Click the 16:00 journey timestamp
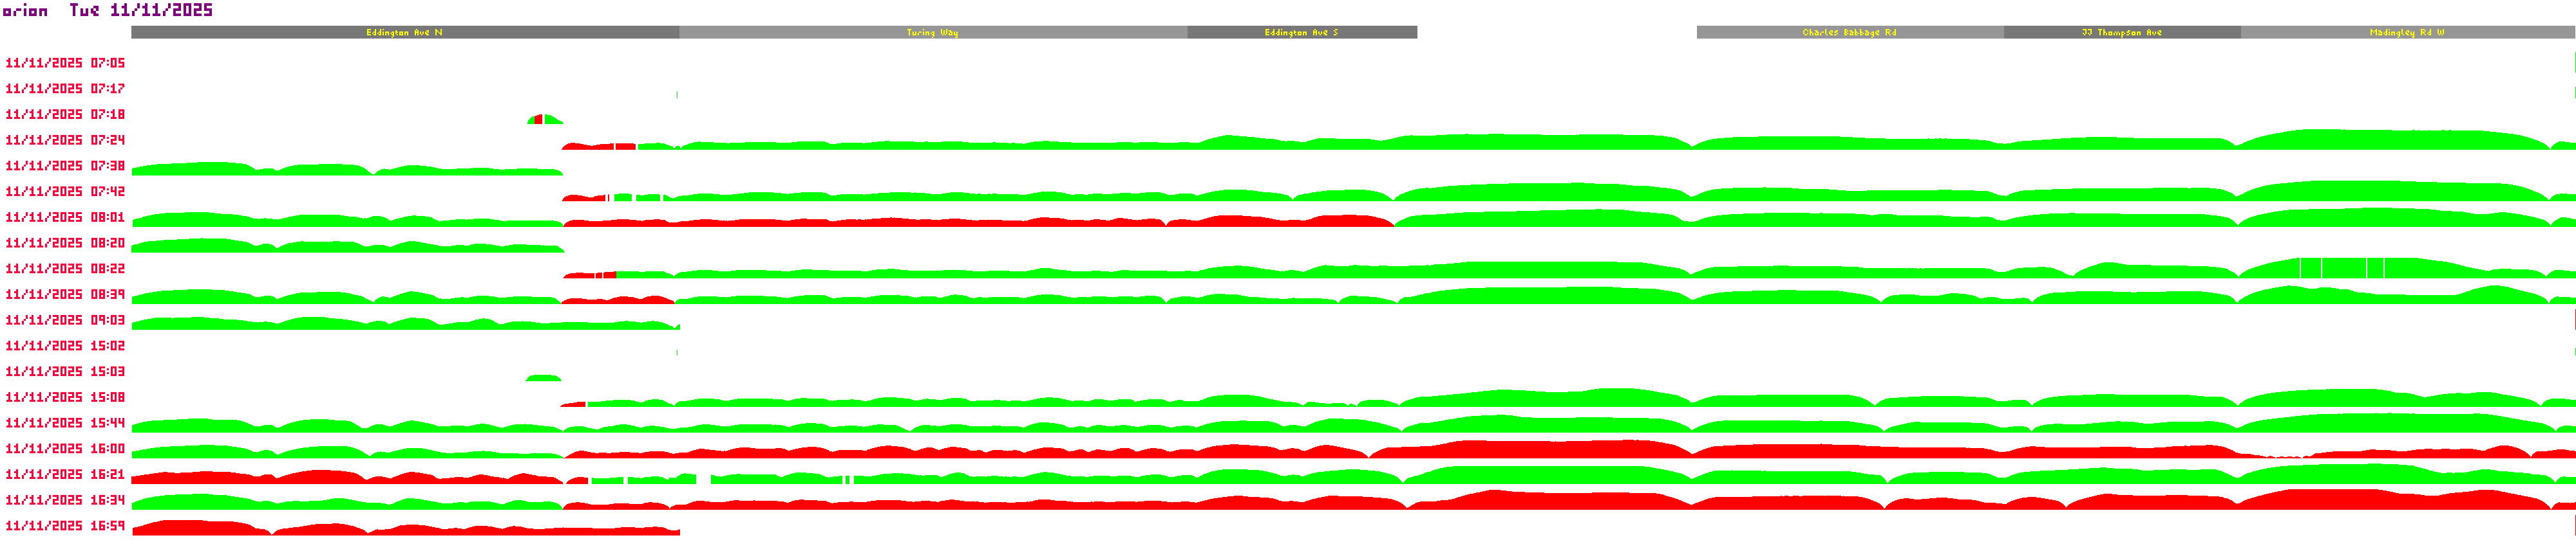 pyautogui.click(x=65, y=449)
